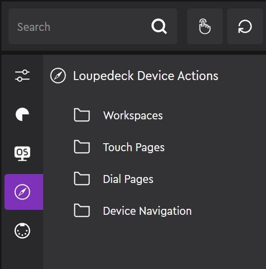The image size is (266, 269).
Task: Click the folder icon next to Touch Pages
Action: pos(82,147)
